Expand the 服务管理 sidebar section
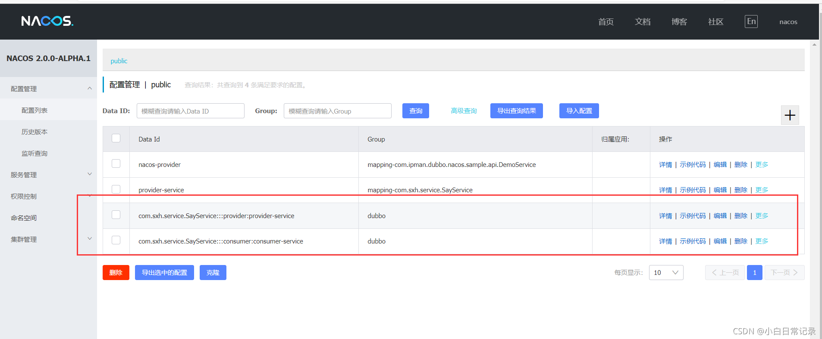This screenshot has width=822, height=339. tap(48, 175)
